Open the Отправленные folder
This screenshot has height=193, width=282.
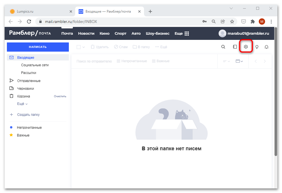click(x=29, y=81)
